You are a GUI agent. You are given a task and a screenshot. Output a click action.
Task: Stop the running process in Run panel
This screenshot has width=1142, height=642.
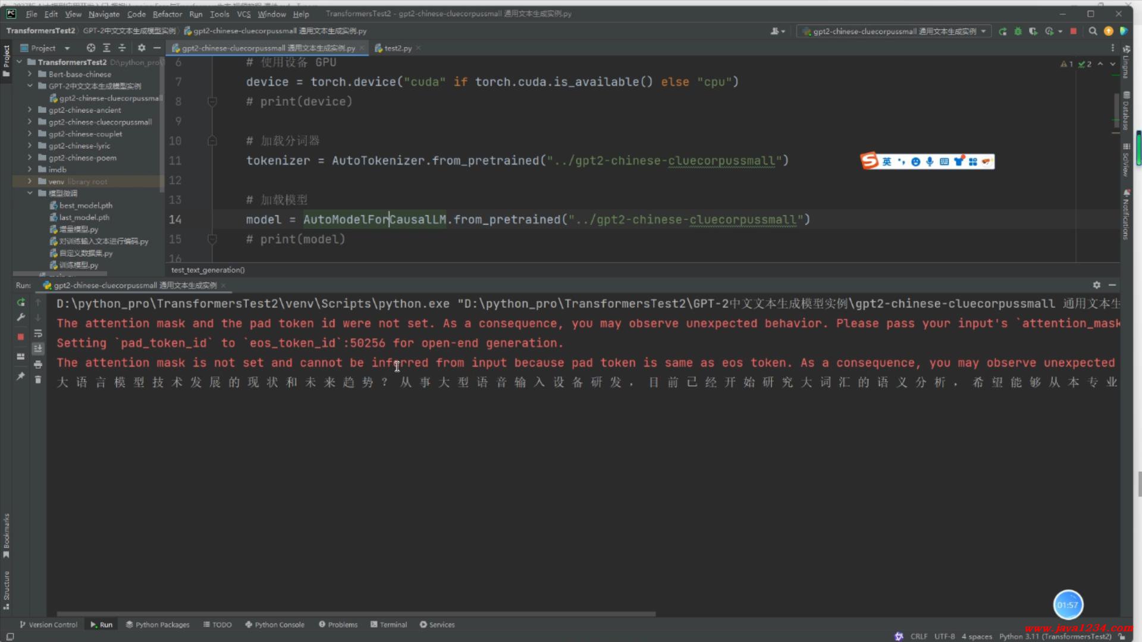(x=21, y=336)
